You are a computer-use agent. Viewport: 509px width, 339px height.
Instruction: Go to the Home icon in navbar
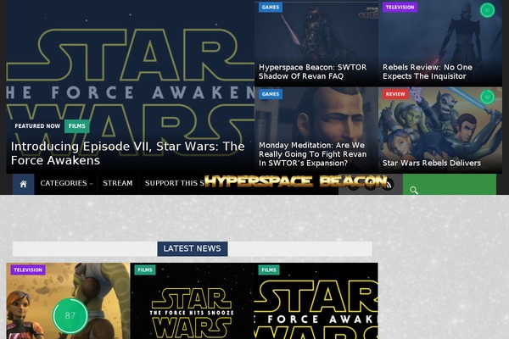tap(24, 184)
